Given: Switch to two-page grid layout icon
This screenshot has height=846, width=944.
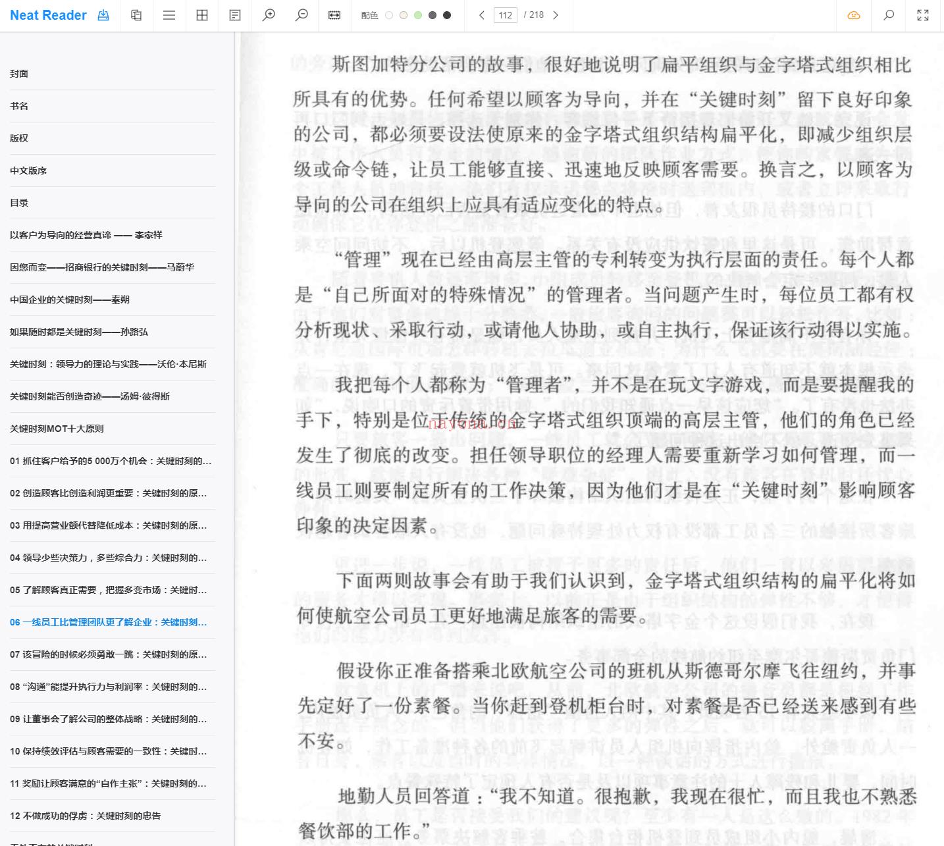Looking at the screenshot, I should [202, 15].
